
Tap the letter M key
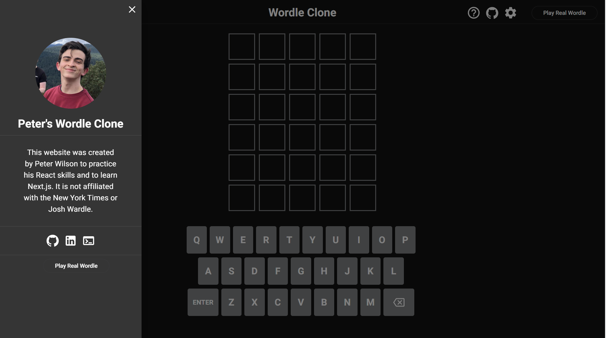tap(370, 302)
